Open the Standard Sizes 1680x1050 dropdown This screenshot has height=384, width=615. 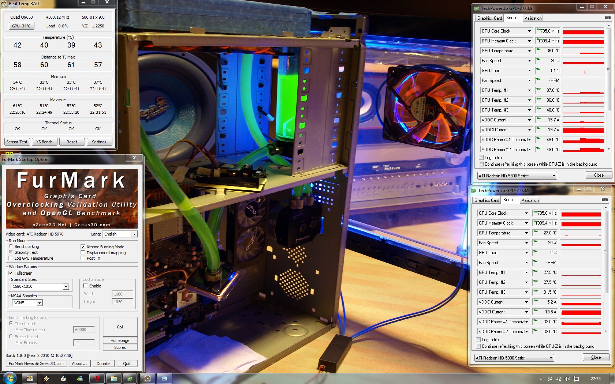coord(40,286)
